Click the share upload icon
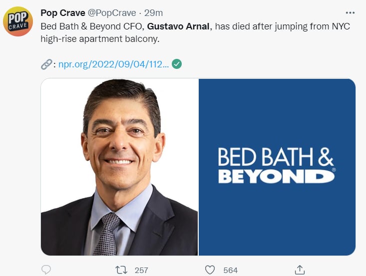The image size is (366, 276). 300,270
